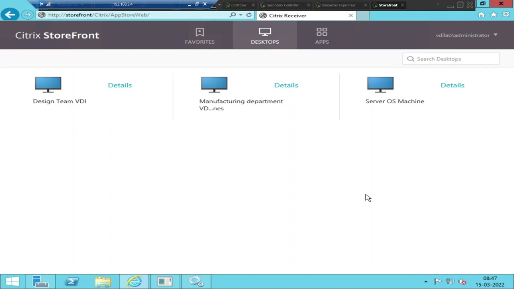
Task: Open File Explorer from the taskbar
Action: 103,282
